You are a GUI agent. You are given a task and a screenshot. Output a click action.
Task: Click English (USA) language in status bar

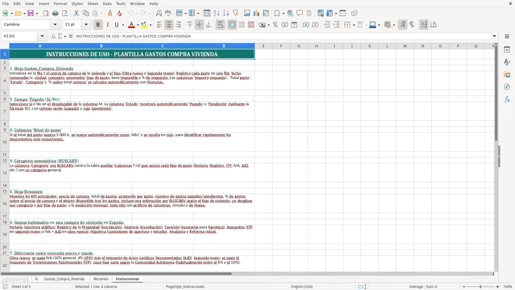tap(302, 287)
